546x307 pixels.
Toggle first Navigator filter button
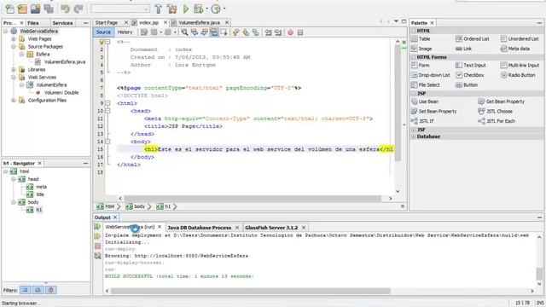pos(25,290)
